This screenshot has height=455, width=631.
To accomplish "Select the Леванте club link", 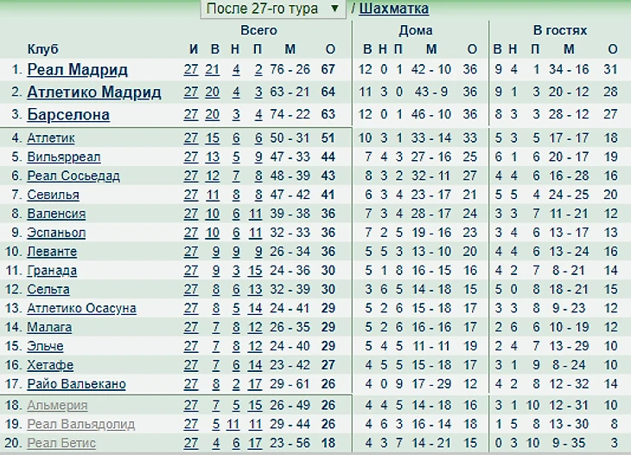I will (52, 252).
